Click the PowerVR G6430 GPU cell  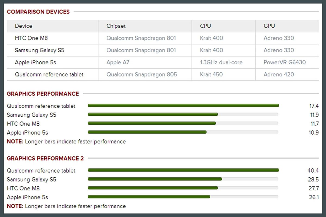(x=284, y=62)
